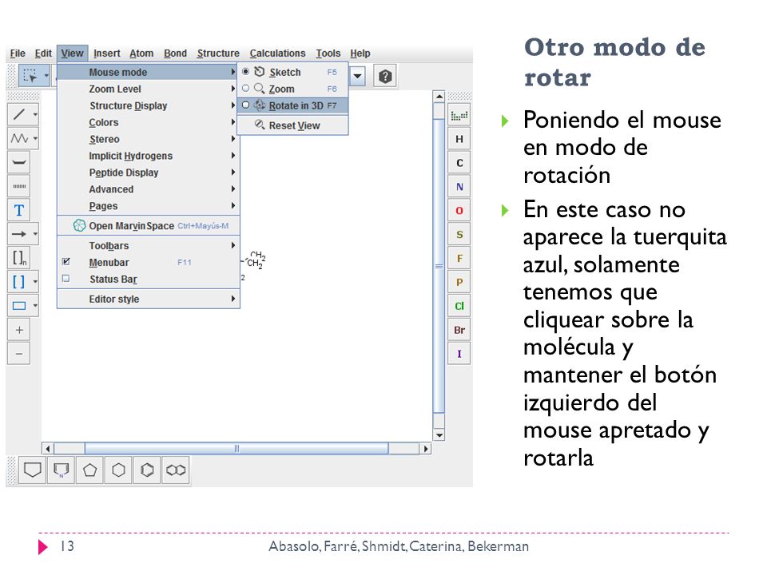Viewport: 767px width, 575px height.
Task: Select the Nitrogen atom button
Action: coord(459,187)
